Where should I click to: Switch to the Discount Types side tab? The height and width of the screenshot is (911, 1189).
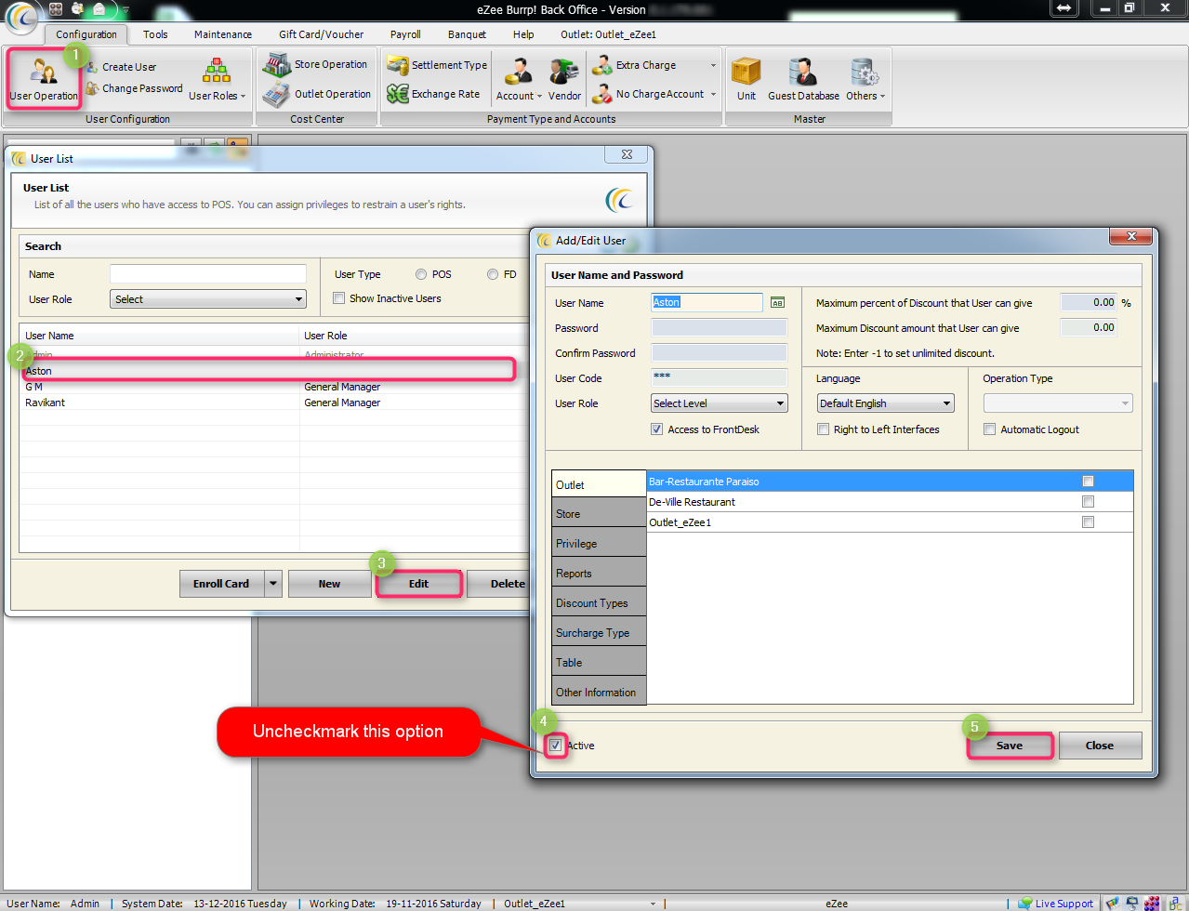(x=599, y=602)
